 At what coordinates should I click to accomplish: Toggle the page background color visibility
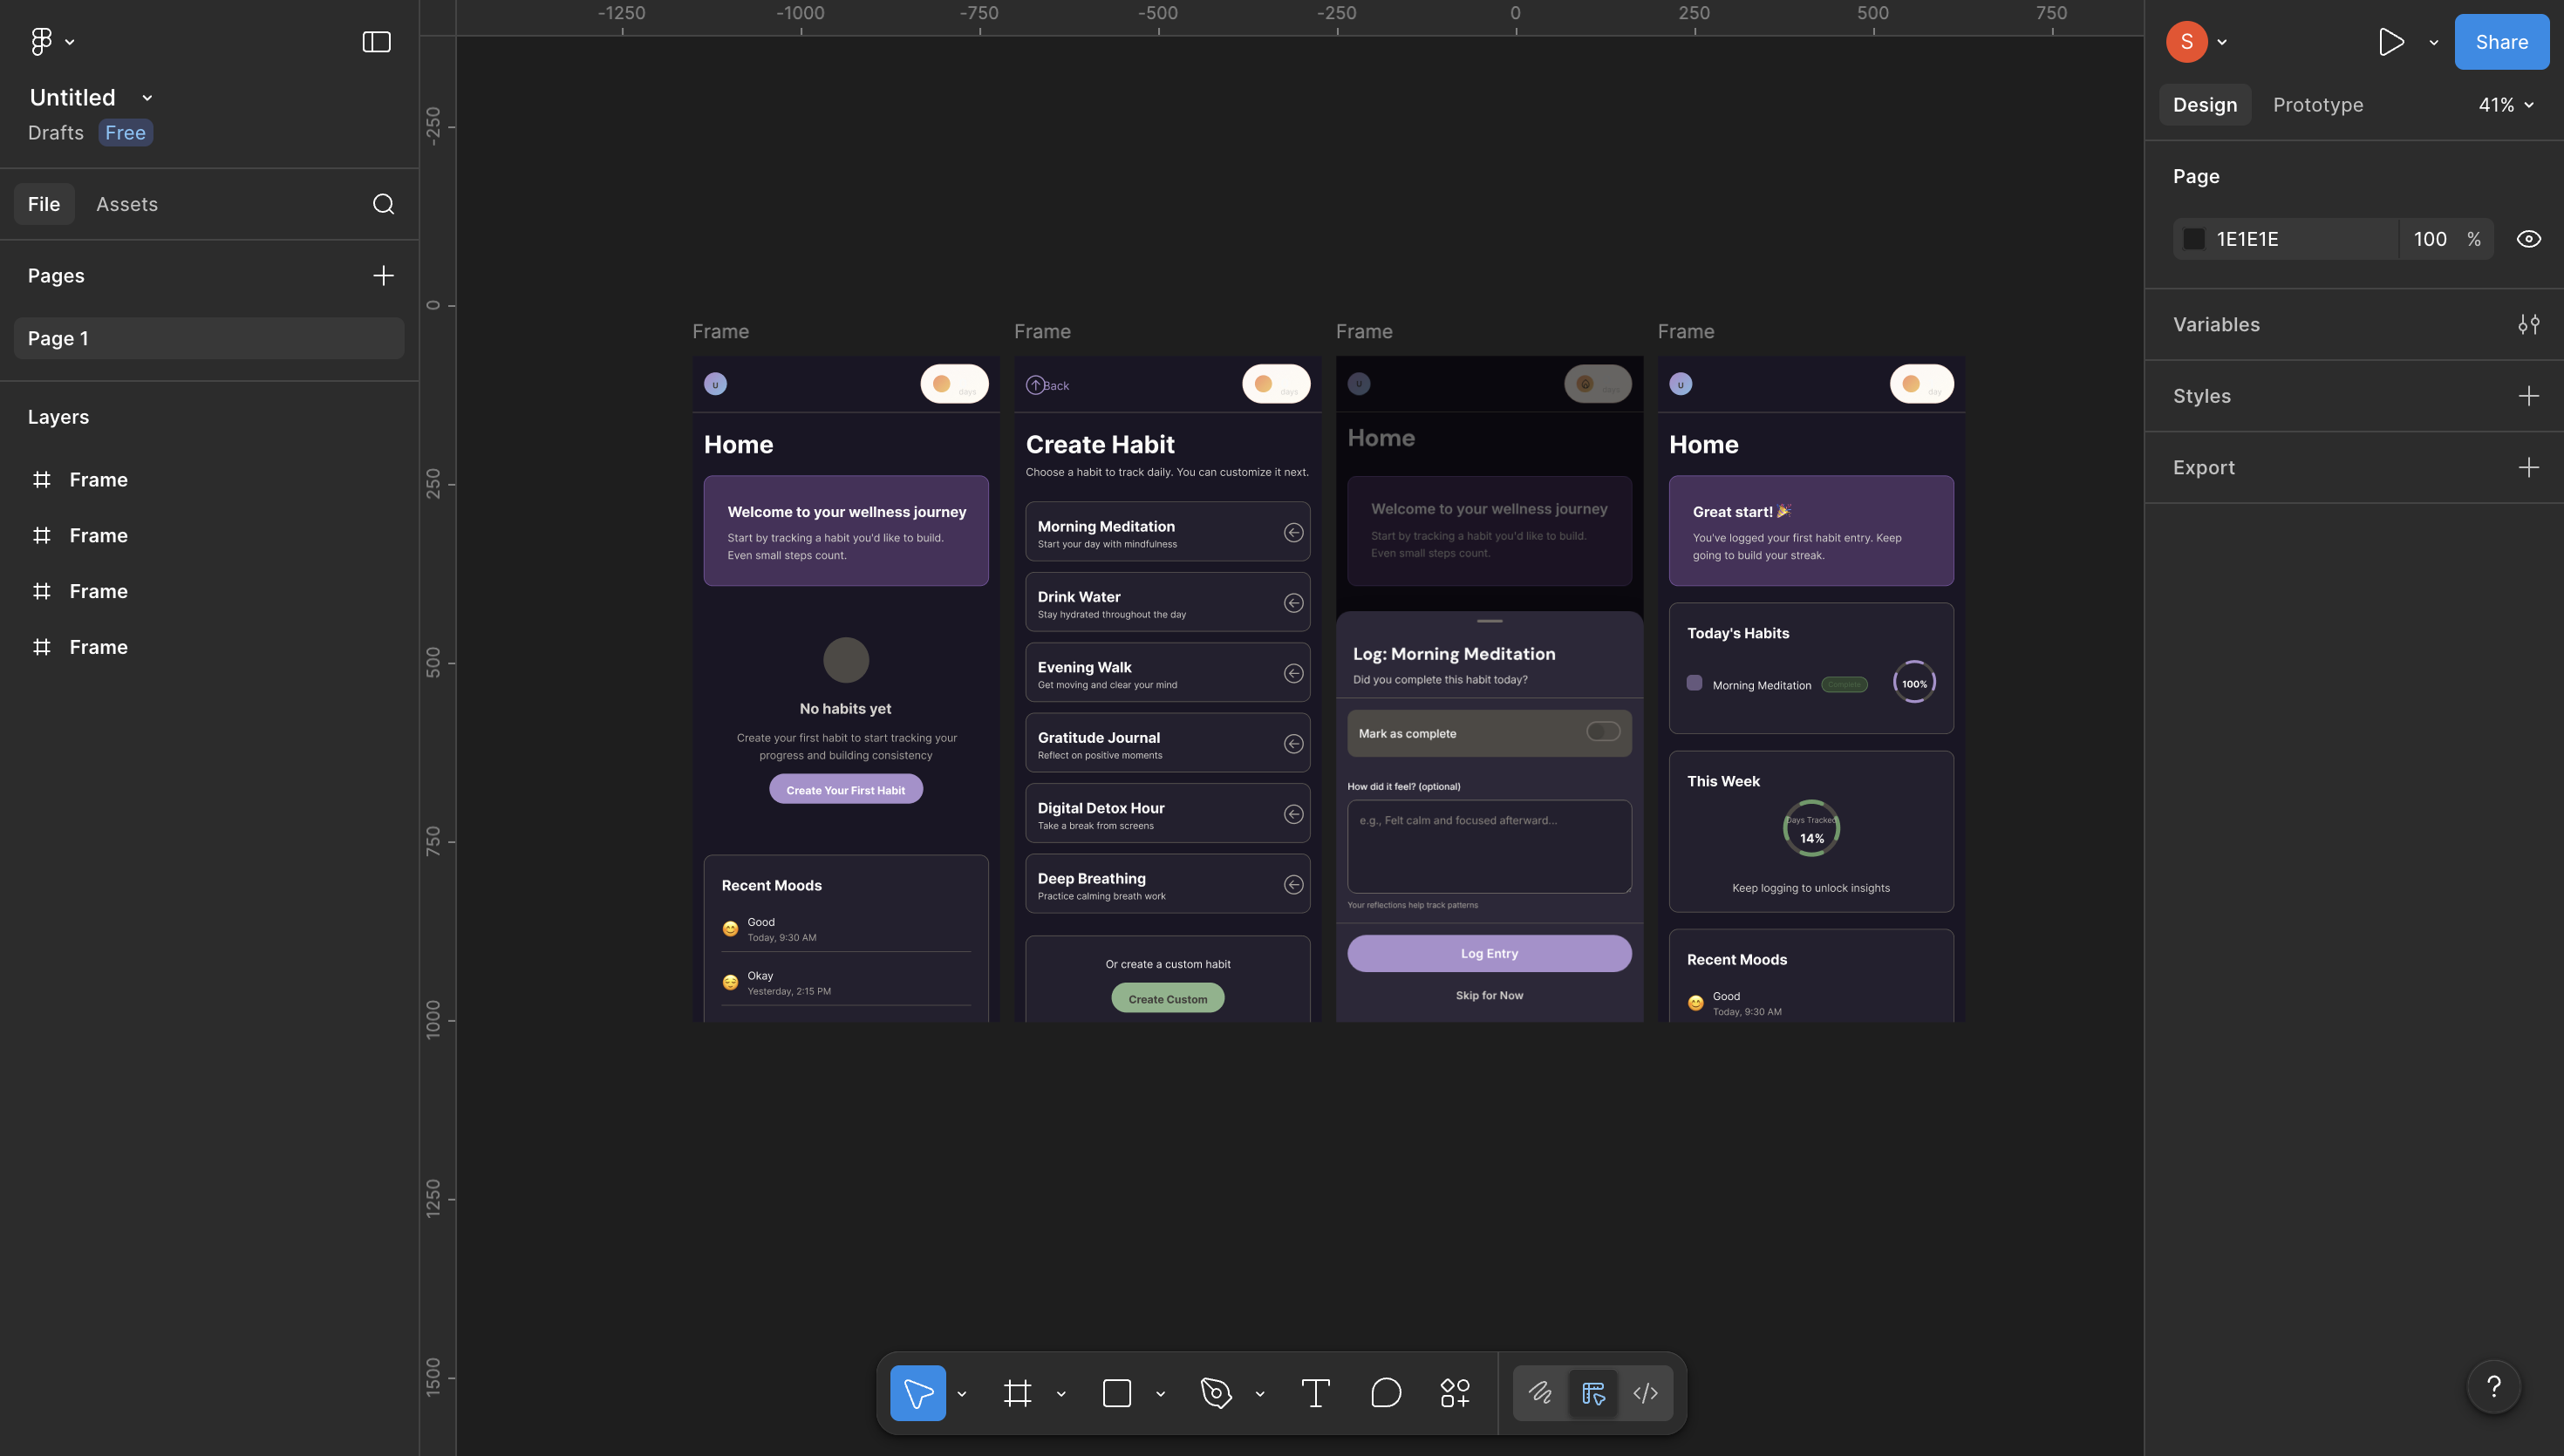tap(2529, 238)
